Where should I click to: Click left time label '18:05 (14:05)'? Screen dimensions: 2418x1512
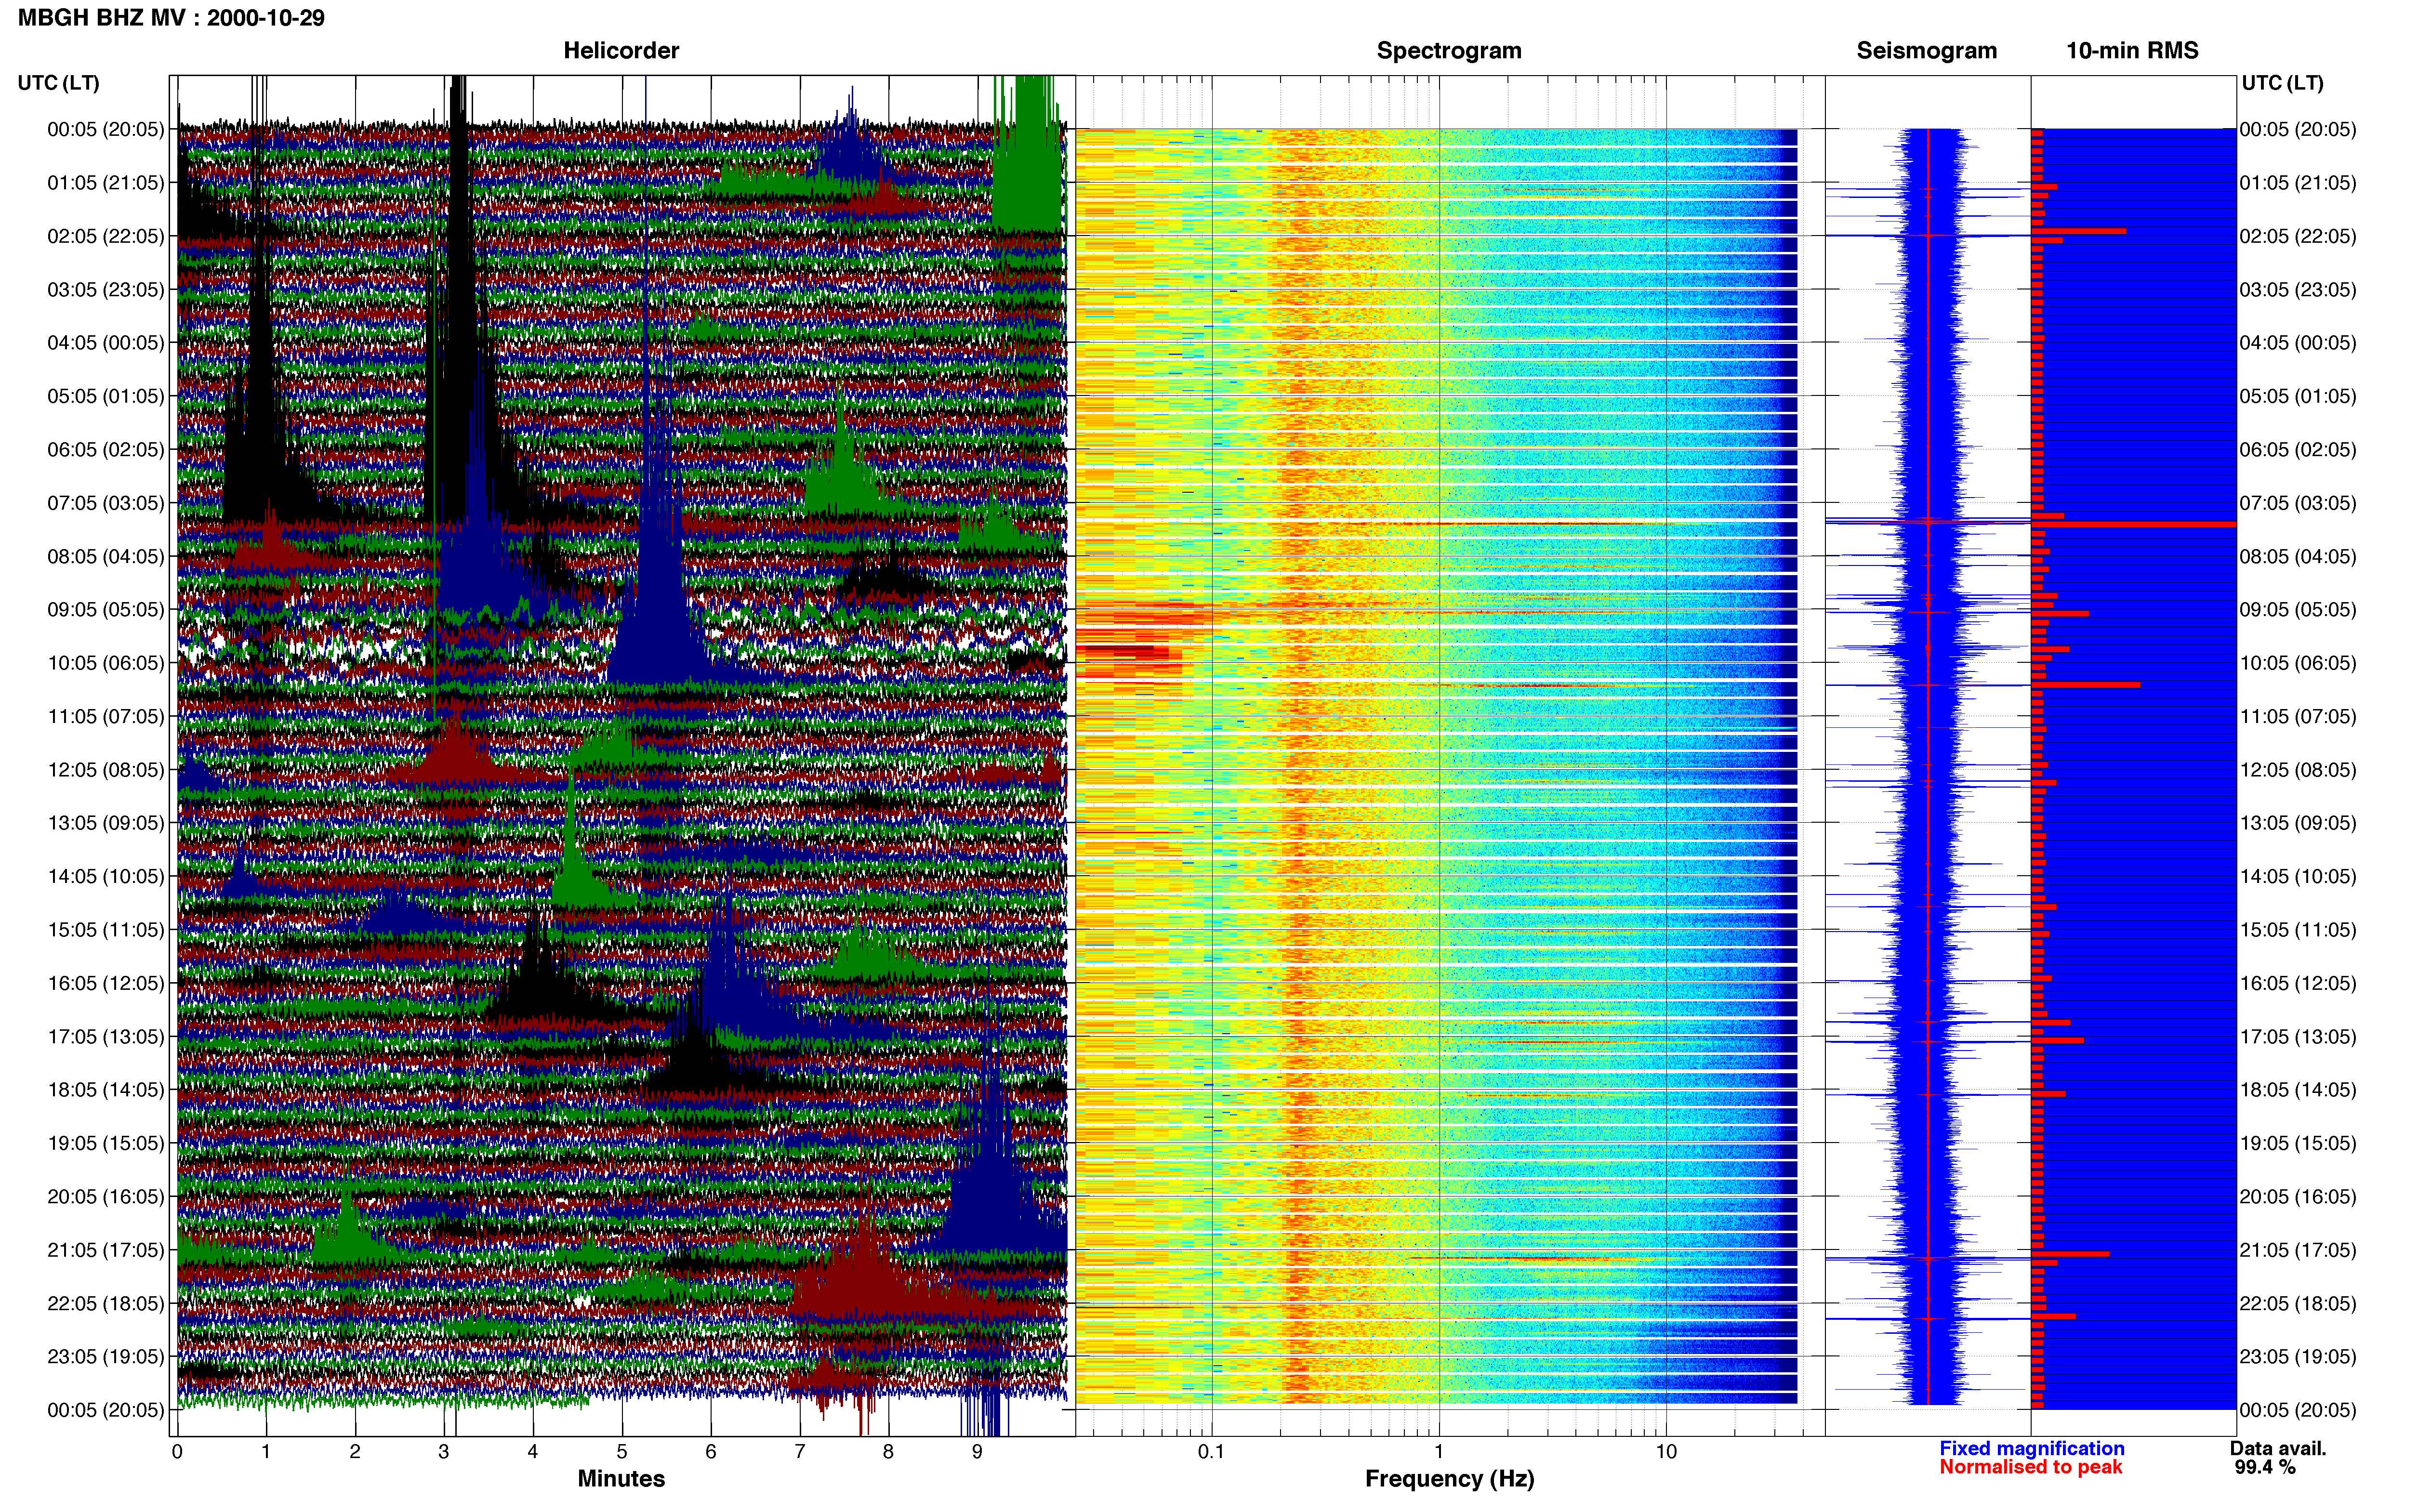point(106,1089)
